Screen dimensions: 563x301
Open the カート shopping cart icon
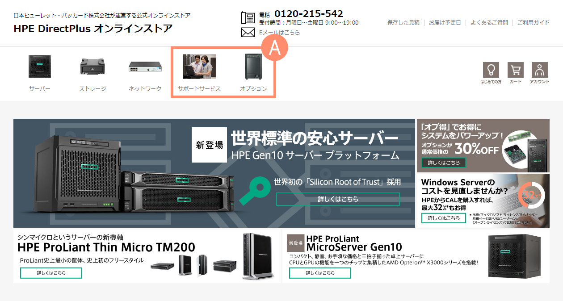coord(516,70)
